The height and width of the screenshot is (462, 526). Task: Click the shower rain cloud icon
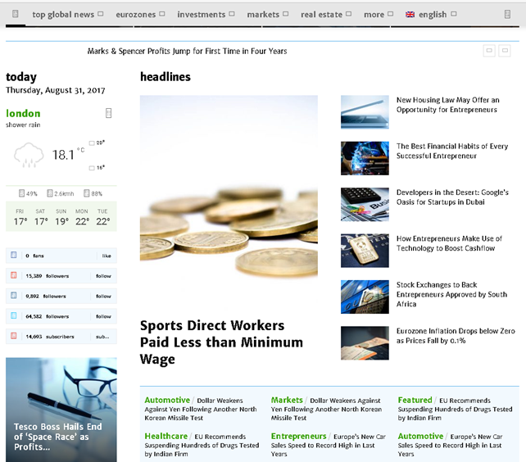pos(29,153)
